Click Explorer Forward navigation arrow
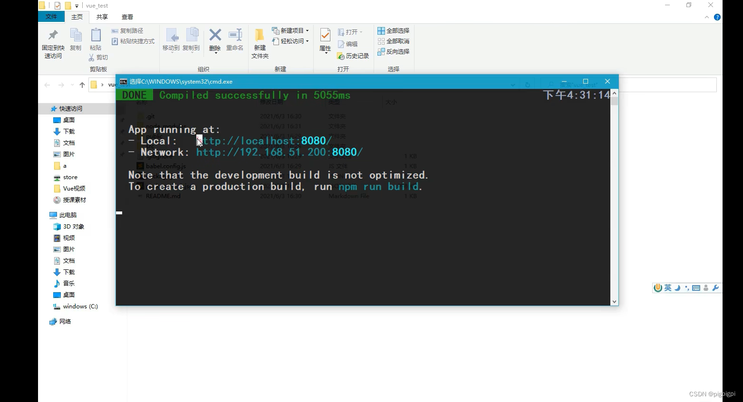743x402 pixels. click(x=61, y=85)
